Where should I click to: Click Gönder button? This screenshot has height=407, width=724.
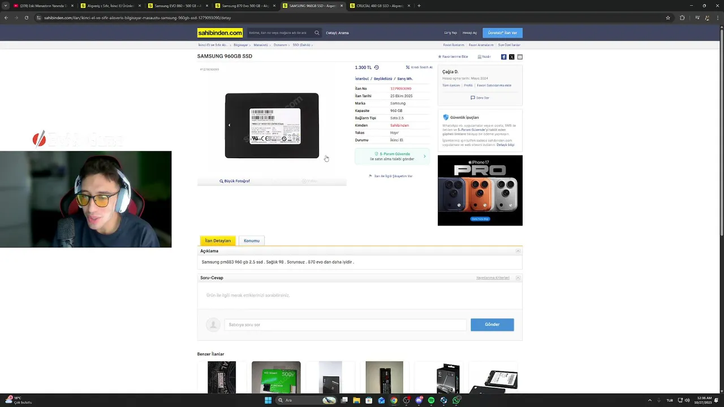click(492, 324)
